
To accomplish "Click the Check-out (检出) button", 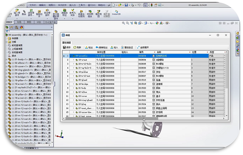I will [x=89, y=47].
